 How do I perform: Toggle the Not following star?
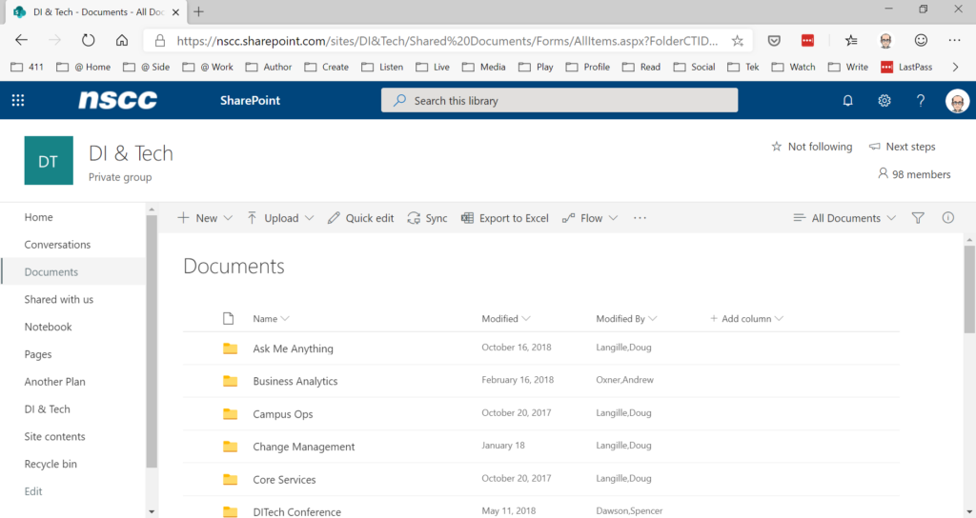click(811, 147)
